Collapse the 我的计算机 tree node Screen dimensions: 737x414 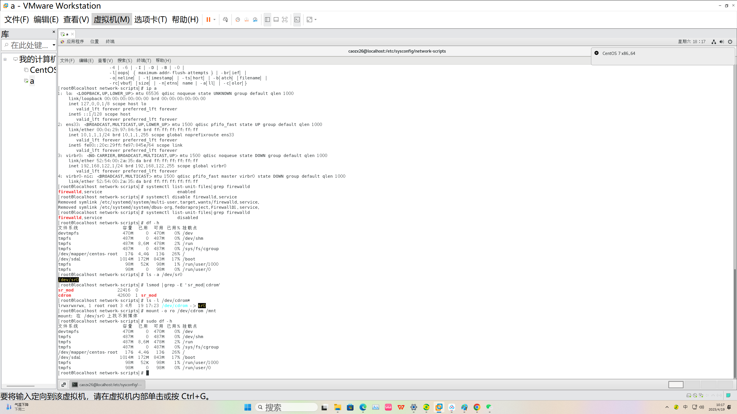tap(5, 59)
